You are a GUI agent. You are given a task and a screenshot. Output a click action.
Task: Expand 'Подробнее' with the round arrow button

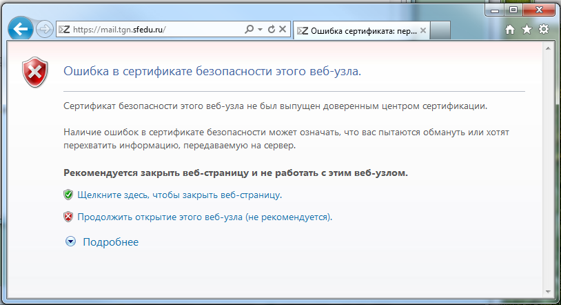70,242
